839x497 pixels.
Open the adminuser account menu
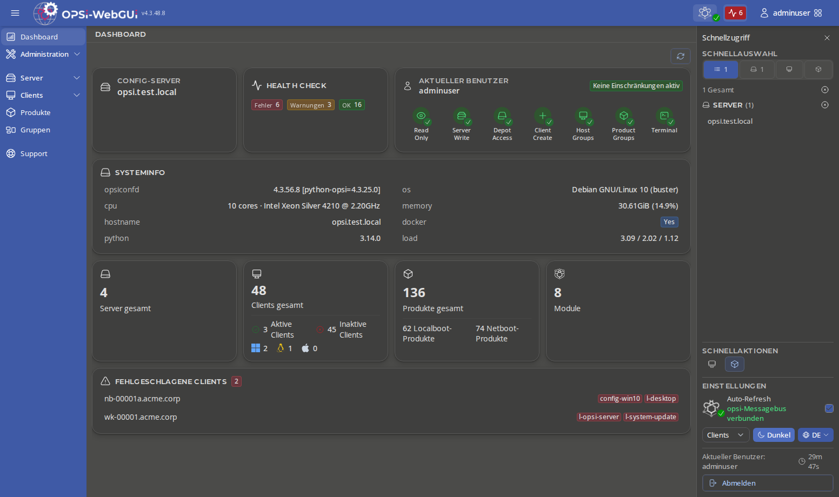785,13
